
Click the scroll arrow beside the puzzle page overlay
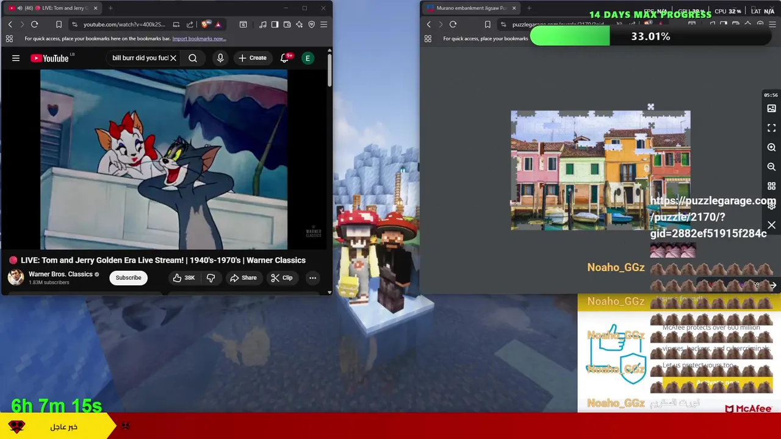click(773, 285)
